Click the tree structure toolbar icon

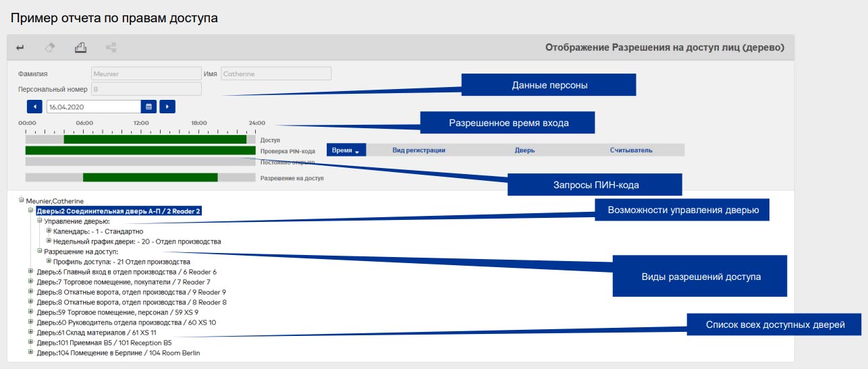pos(111,48)
